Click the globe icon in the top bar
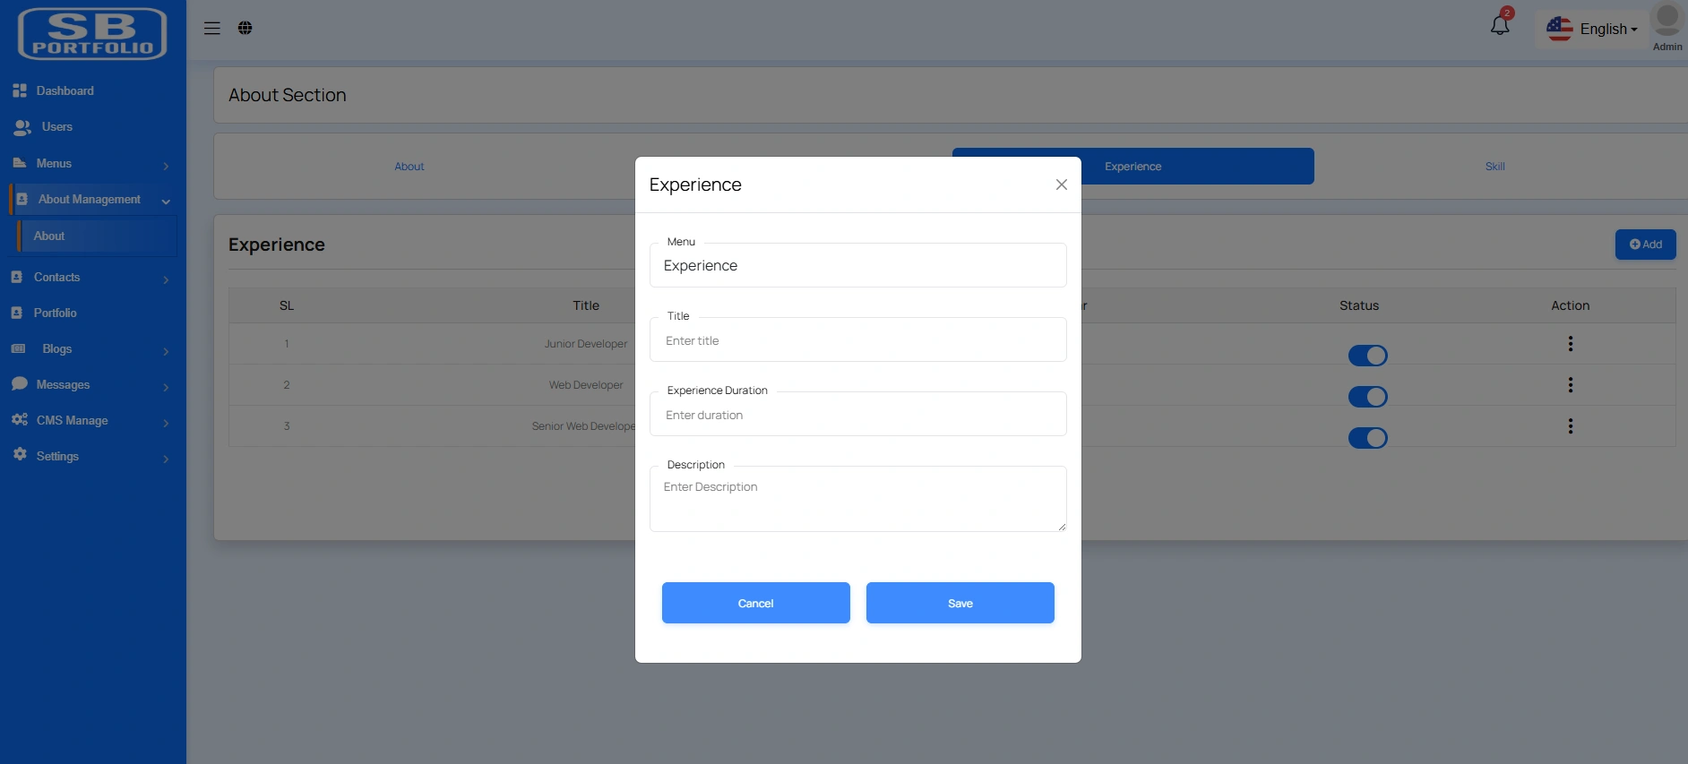This screenshot has height=764, width=1688. (245, 29)
